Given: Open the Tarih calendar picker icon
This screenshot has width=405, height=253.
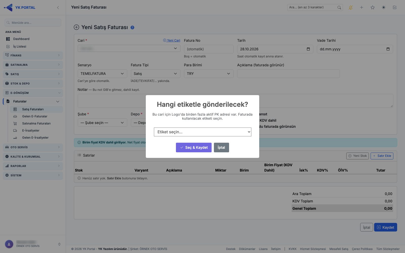Looking at the screenshot, I should [x=308, y=49].
